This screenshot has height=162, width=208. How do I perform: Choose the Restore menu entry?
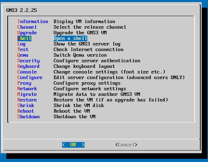(27, 100)
